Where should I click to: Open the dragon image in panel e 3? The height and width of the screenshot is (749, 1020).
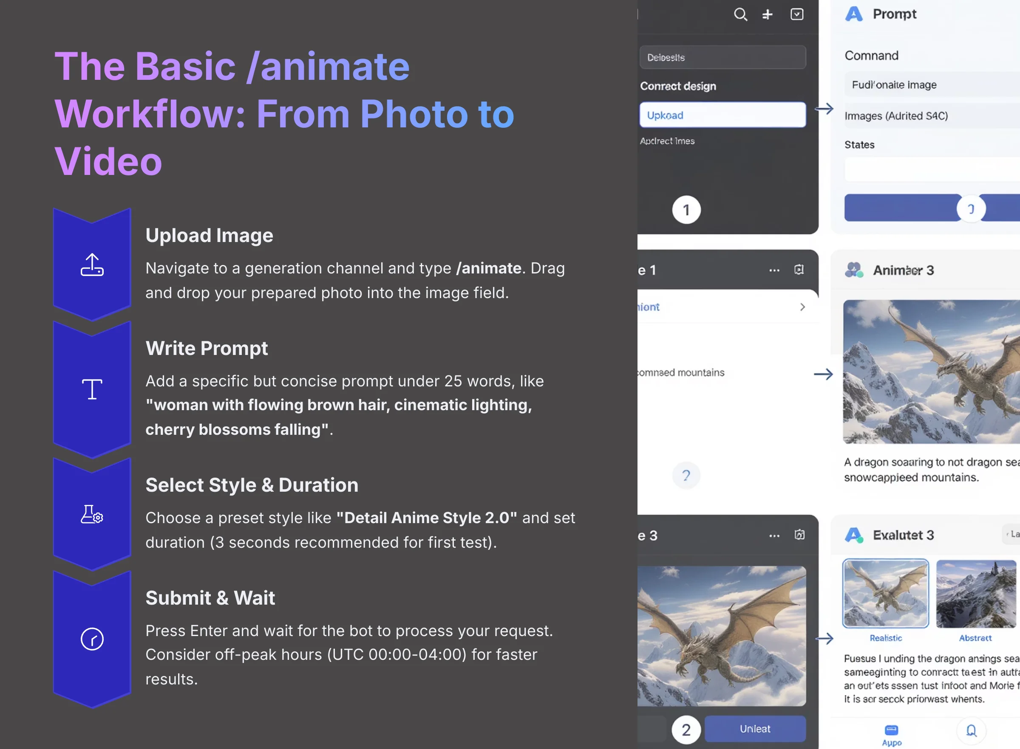tap(722, 636)
